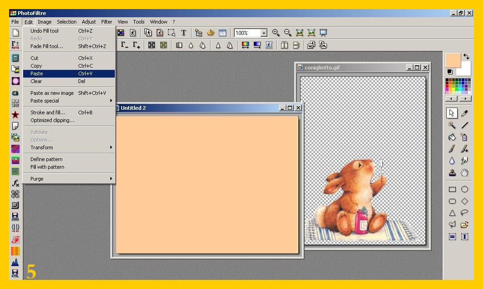Select the Line drawing tool
Screen dimensions: 483x289
pyautogui.click(x=464, y=125)
